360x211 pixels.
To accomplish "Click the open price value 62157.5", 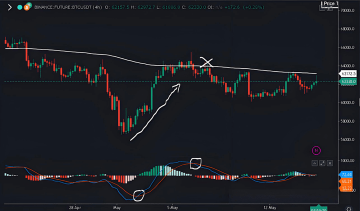I will coord(120,7).
